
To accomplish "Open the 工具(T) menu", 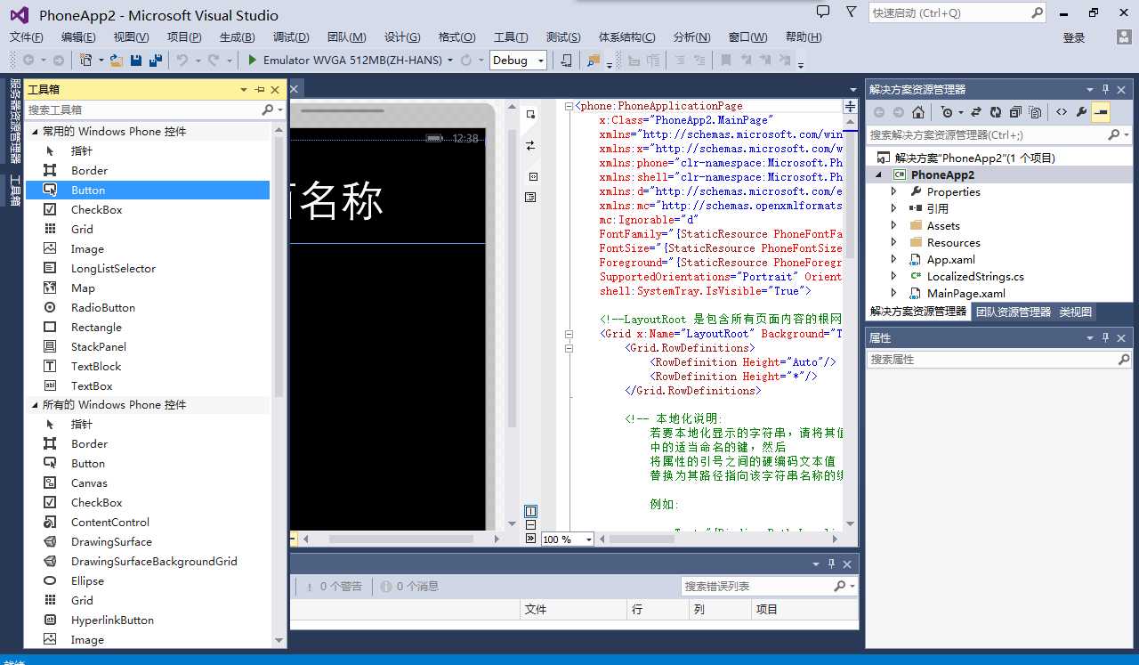I will (511, 36).
